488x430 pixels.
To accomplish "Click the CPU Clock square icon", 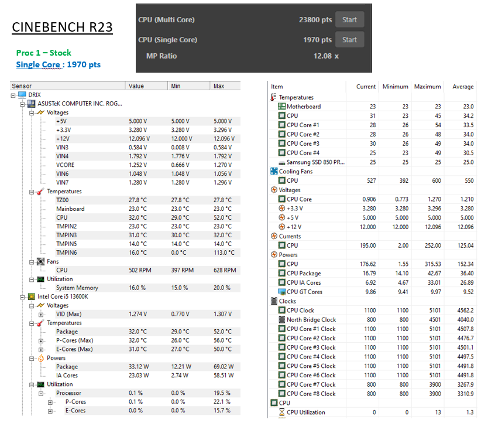I will pos(281,310).
